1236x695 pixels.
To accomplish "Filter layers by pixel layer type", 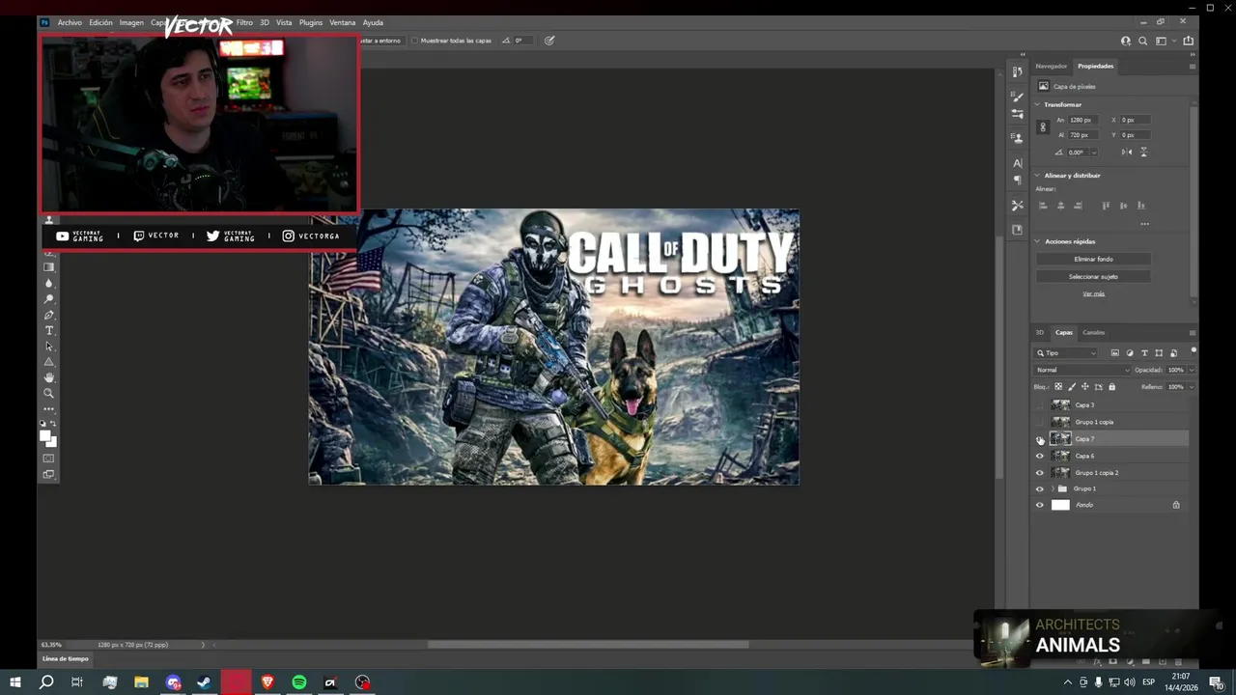I will pyautogui.click(x=1115, y=353).
